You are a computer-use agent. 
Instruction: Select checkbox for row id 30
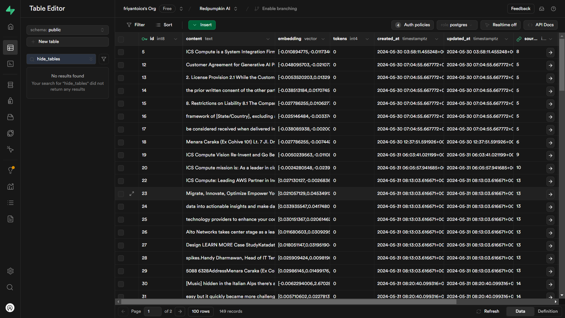tap(121, 284)
